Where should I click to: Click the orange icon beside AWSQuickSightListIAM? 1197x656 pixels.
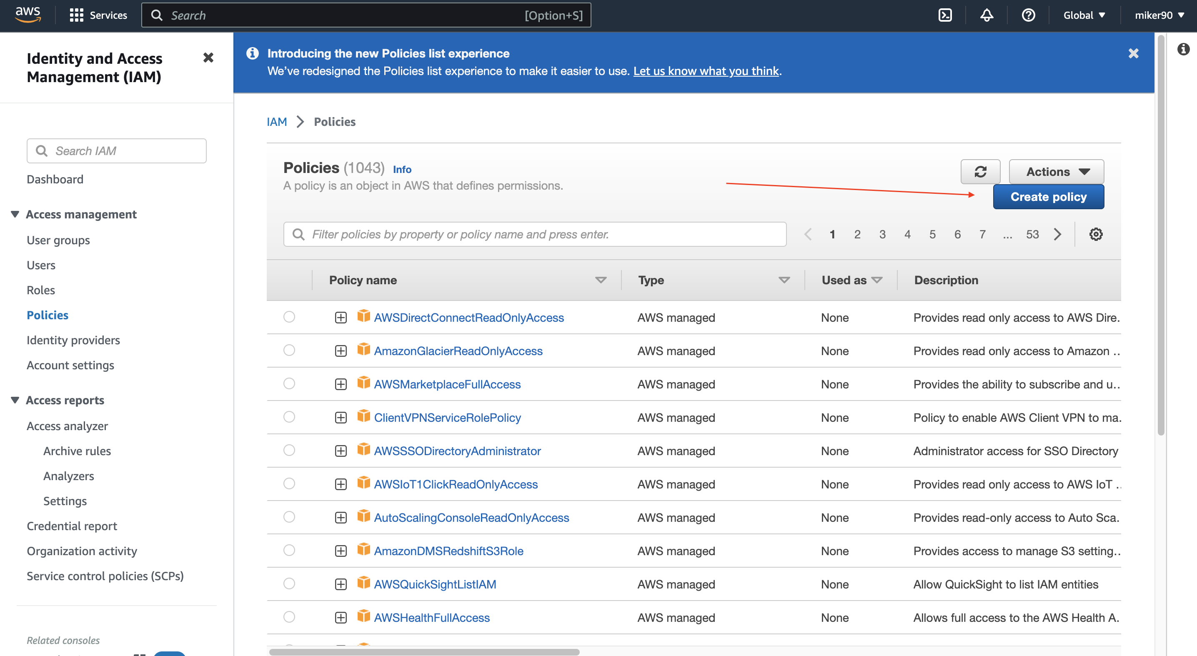pos(363,583)
